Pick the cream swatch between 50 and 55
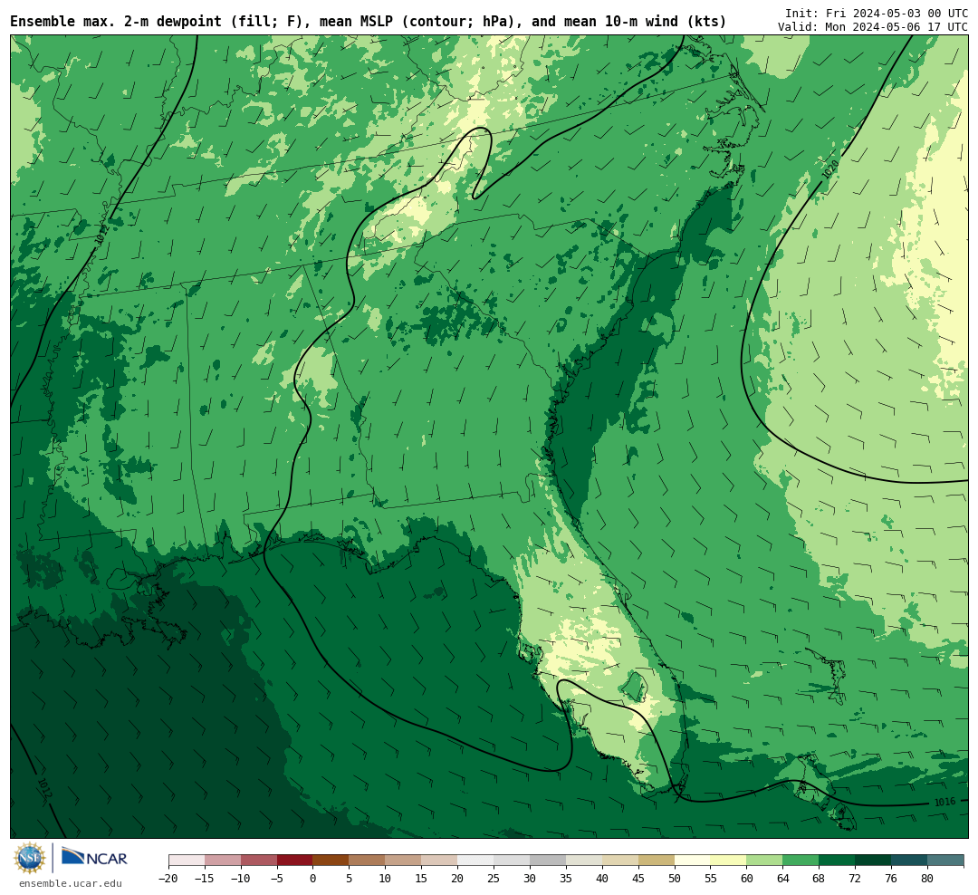 [693, 861]
